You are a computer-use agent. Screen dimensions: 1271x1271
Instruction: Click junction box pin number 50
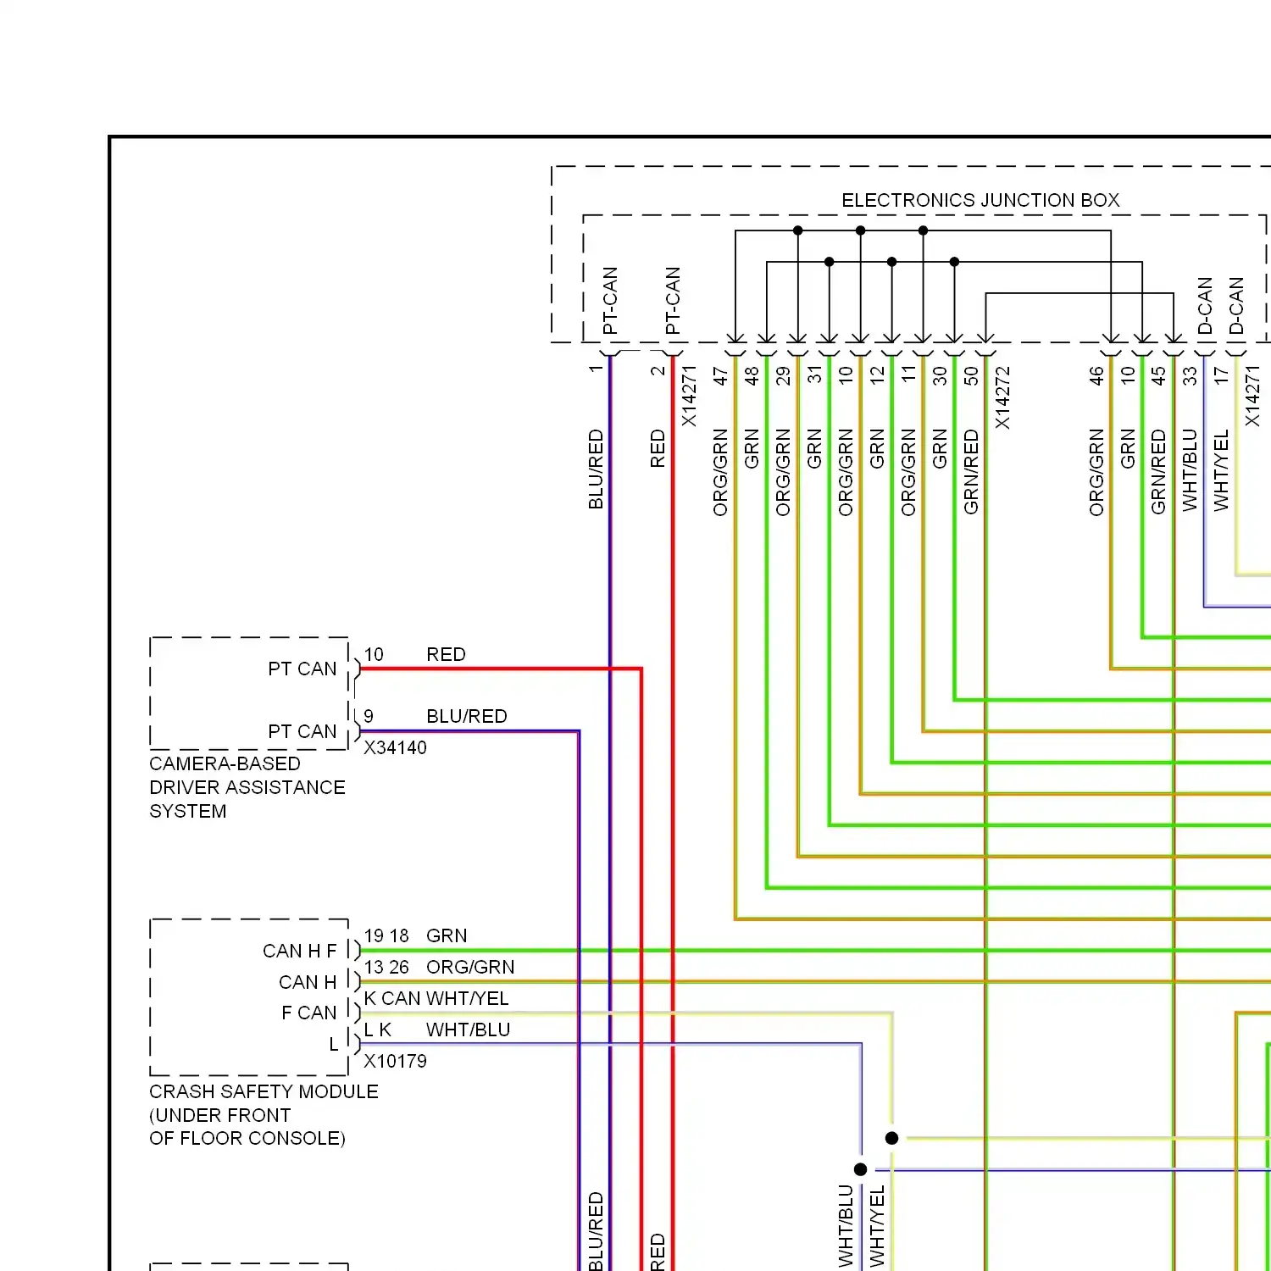971,375
